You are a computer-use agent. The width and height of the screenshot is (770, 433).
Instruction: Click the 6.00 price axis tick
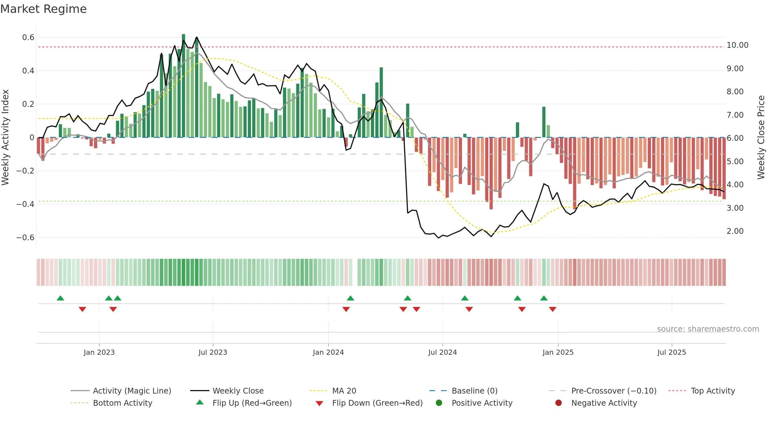pos(735,138)
